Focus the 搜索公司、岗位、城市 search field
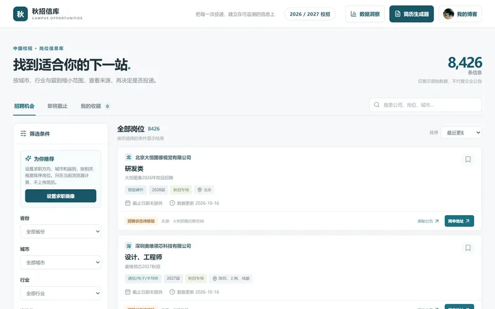 [x=425, y=104]
